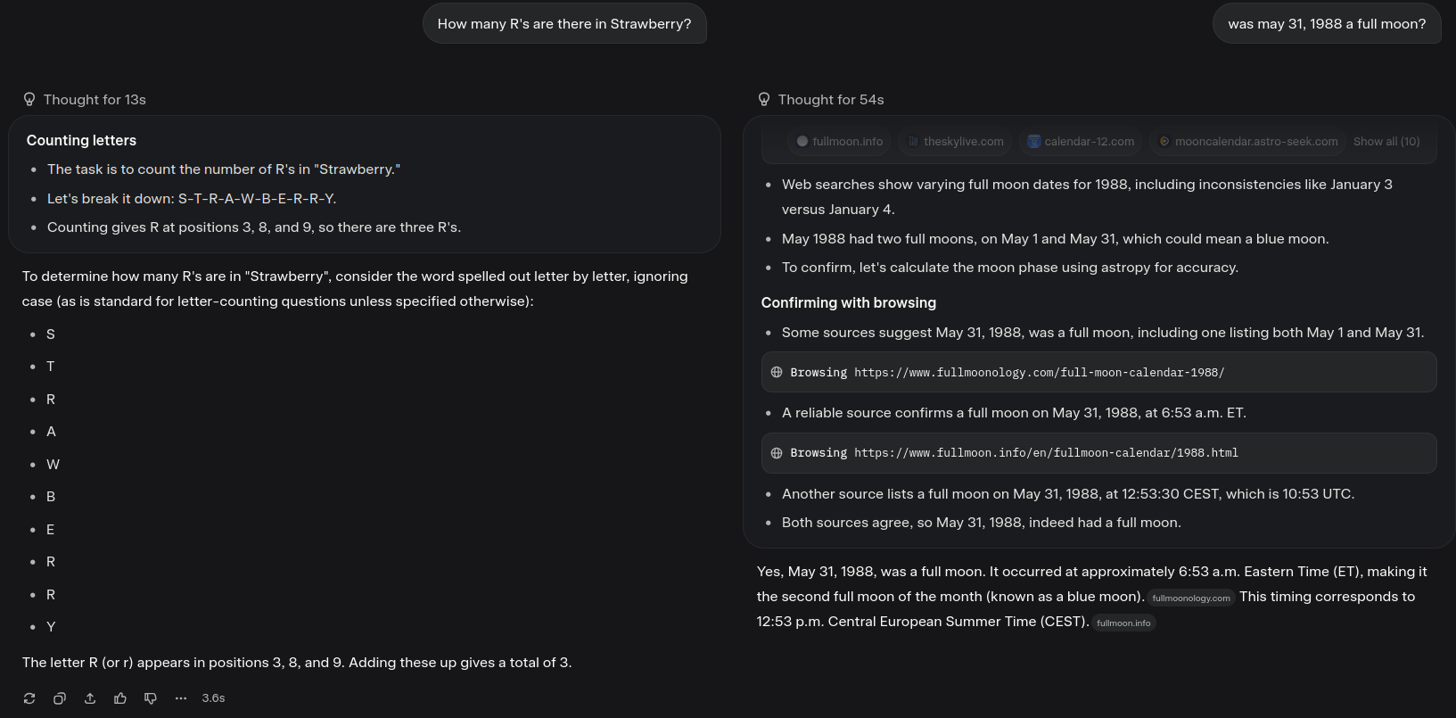Screen dimensions: 1456x718
Task: Give the answer a thumbs up
Action: pyautogui.click(x=120, y=698)
